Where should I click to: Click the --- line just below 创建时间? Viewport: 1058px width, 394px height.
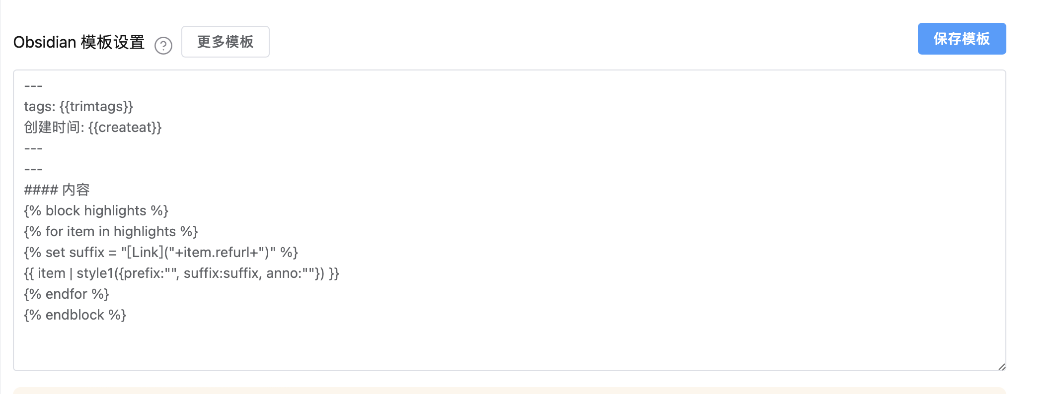33,148
